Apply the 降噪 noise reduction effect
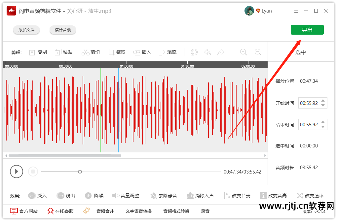Viewport: 337px width, 221px height. pyautogui.click(x=94, y=195)
